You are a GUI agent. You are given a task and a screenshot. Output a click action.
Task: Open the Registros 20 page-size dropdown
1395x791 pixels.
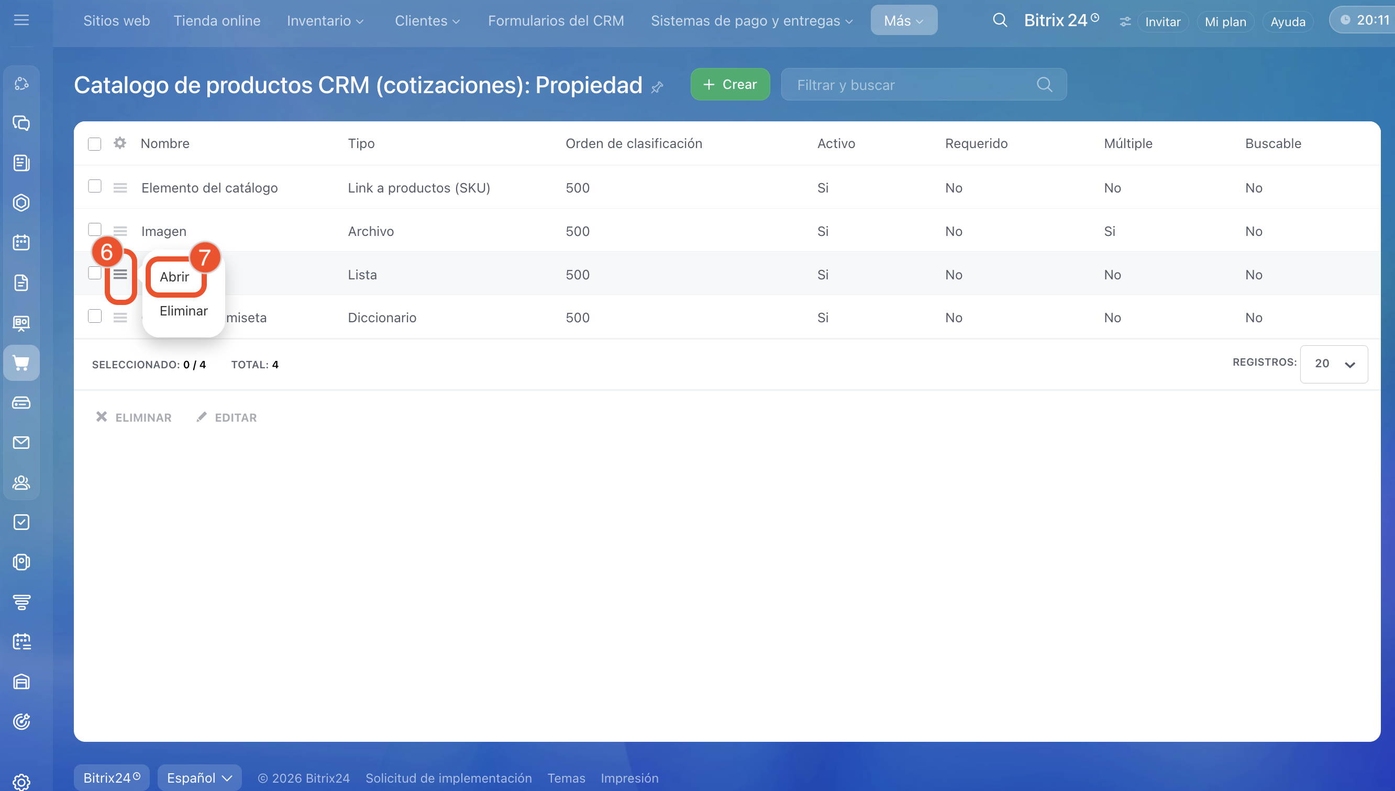pos(1334,364)
